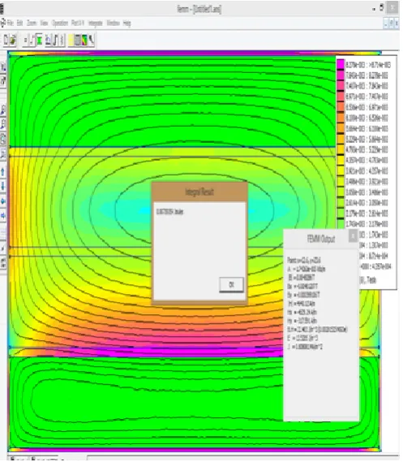The height and width of the screenshot is (462, 403).
Task: Open the Window menu
Action: [x=113, y=23]
